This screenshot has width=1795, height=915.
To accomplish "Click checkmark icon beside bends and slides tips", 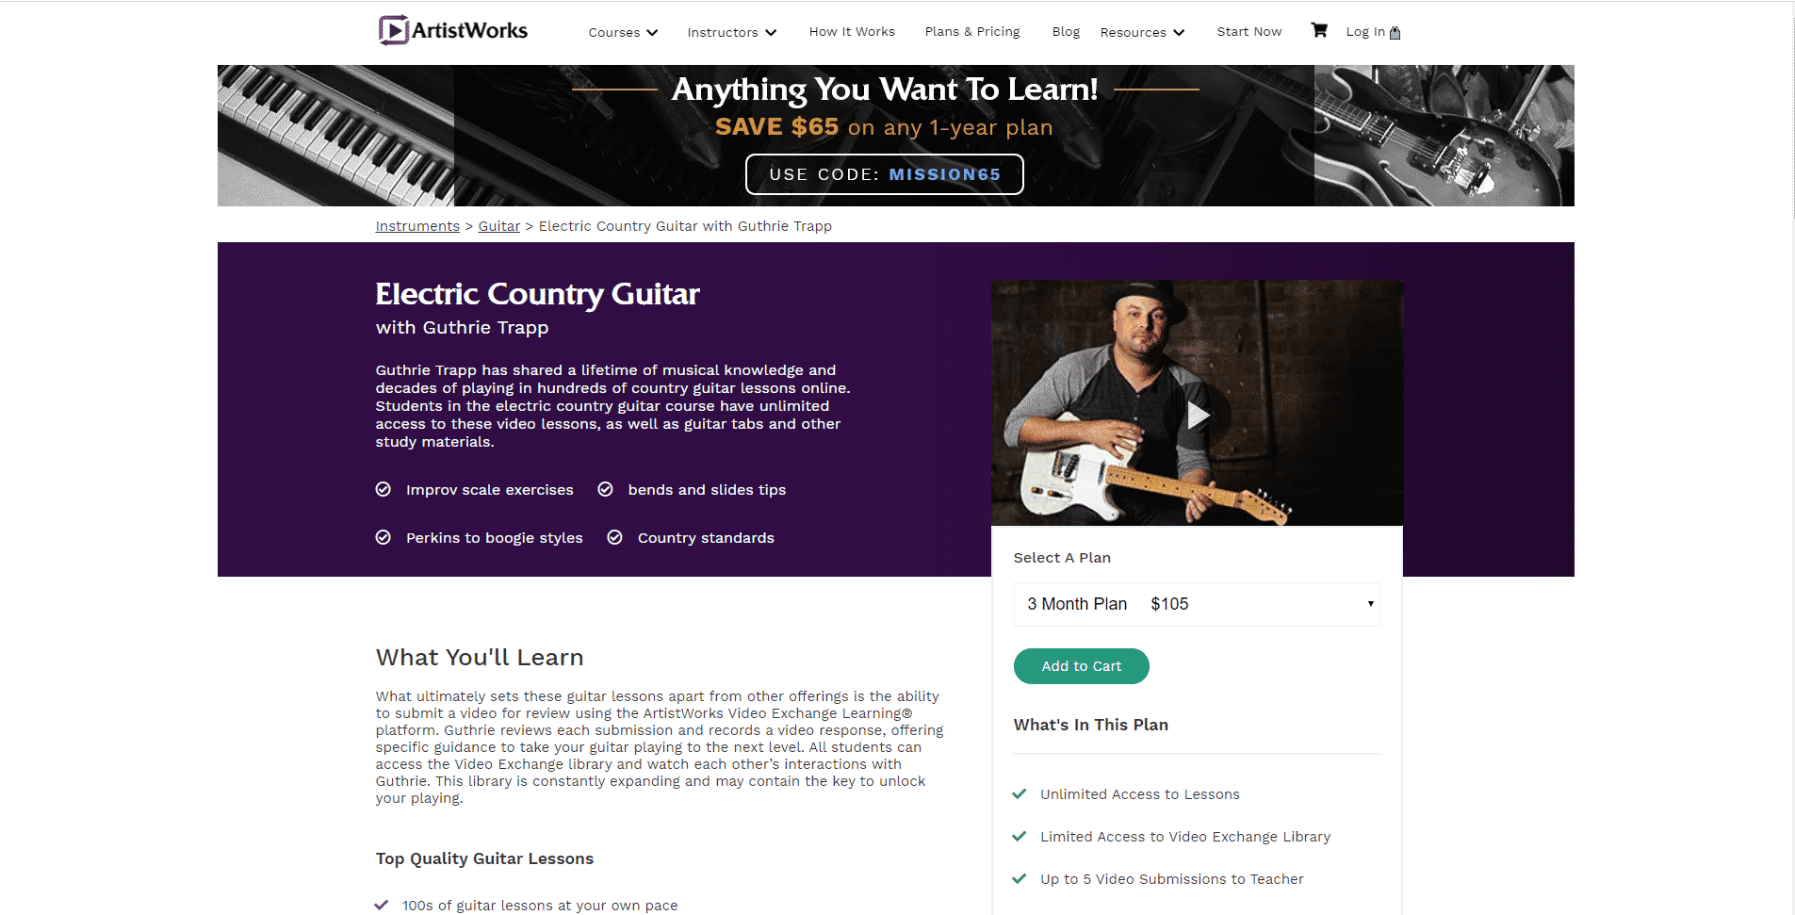I will point(606,489).
